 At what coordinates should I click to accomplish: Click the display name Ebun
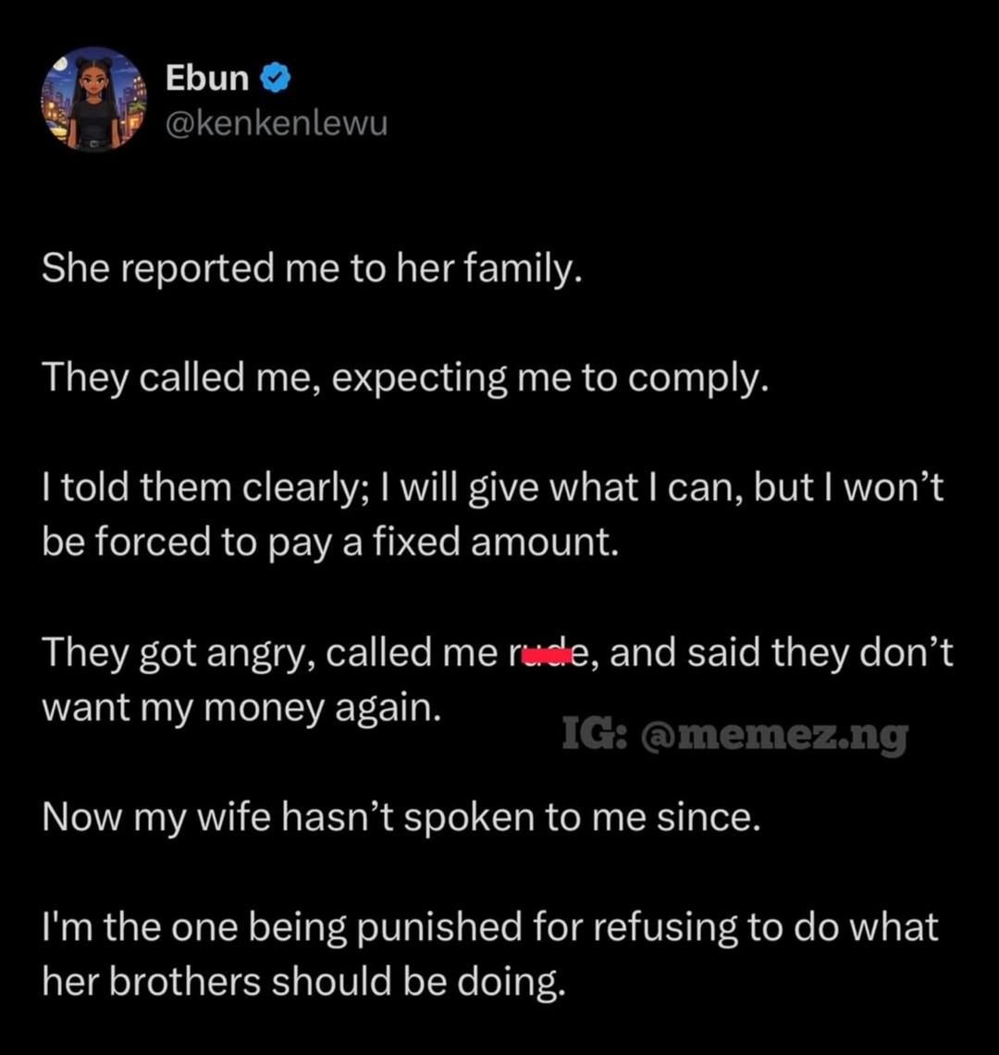207,80
